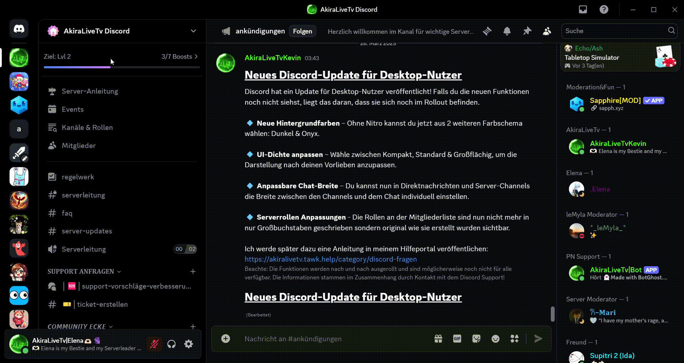This screenshot has height=363, width=684.
Task: Open the inbox icon in title bar
Action: coord(583,10)
